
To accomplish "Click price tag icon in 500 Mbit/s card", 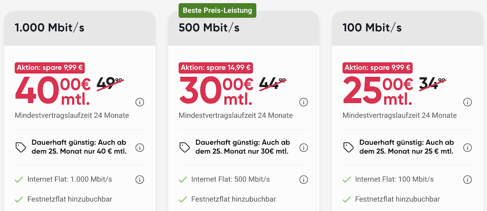I will (x=185, y=148).
